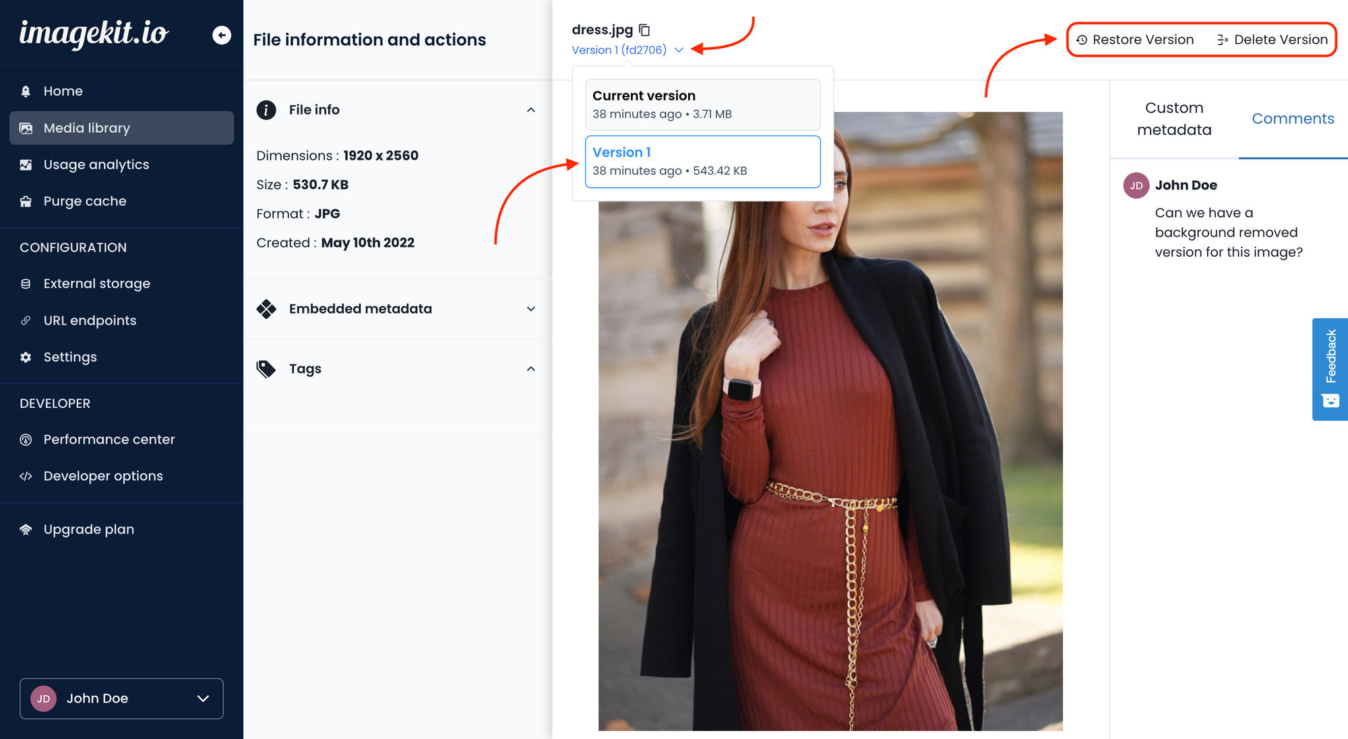The image size is (1348, 739).
Task: Click the File info heading
Action: point(314,110)
